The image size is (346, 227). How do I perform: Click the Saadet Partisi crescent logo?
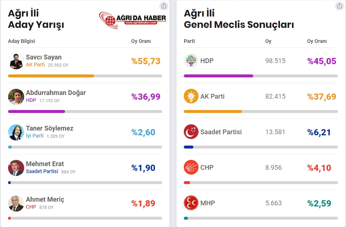click(191, 132)
